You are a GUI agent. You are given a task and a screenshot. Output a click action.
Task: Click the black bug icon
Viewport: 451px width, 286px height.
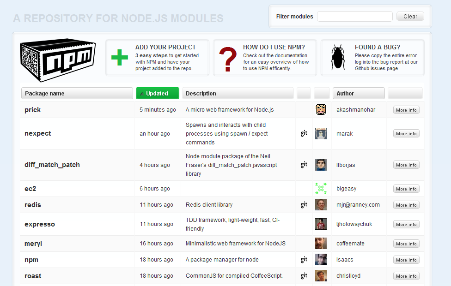click(338, 57)
